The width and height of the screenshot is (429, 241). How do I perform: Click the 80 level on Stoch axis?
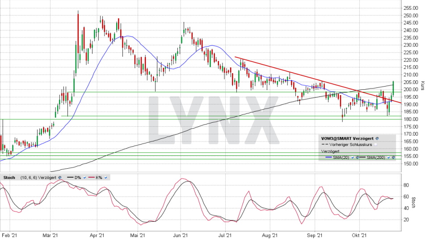[x=405, y=184]
